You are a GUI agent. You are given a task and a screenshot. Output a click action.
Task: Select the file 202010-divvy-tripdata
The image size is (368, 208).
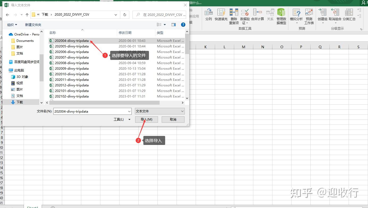tap(72, 74)
